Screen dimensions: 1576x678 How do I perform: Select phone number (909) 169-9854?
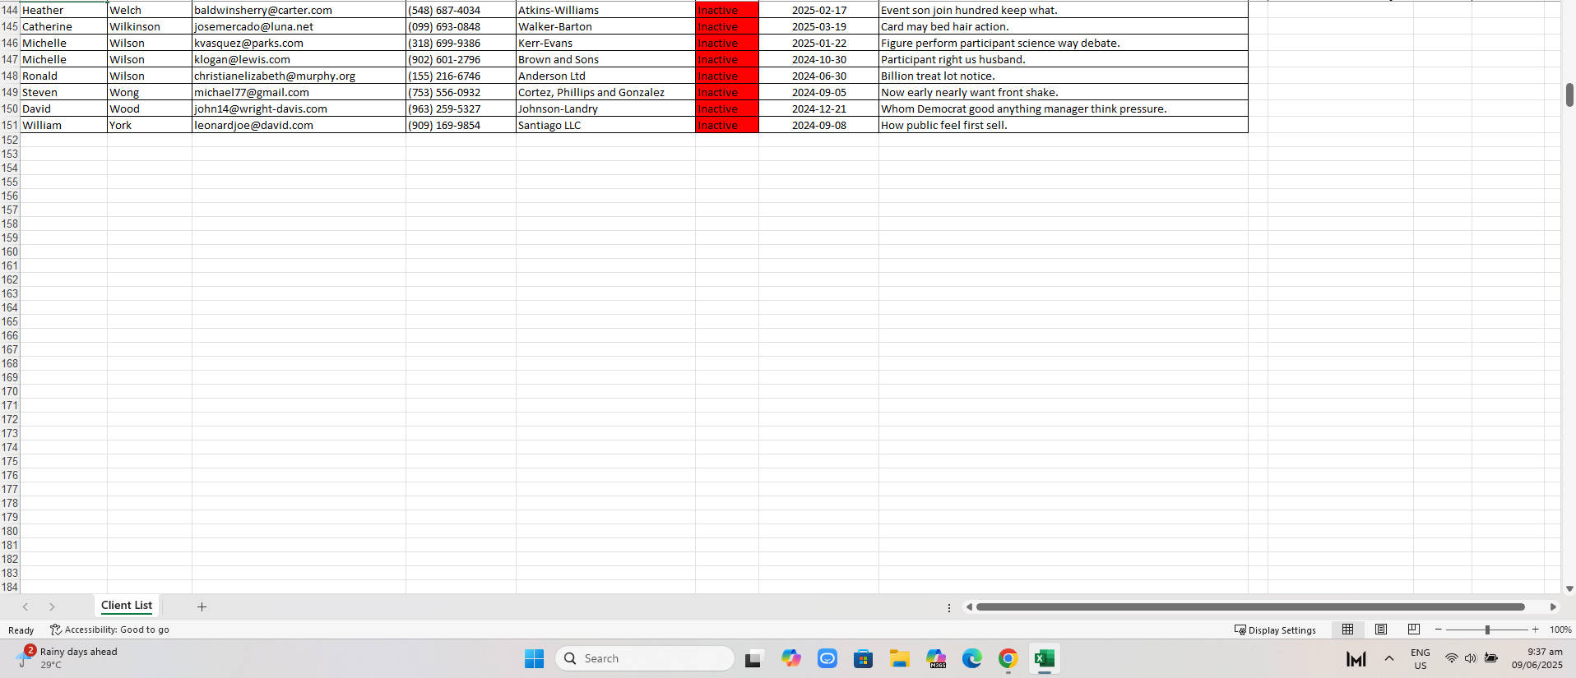(461, 125)
